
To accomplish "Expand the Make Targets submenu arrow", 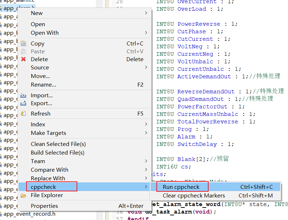I will coord(146,133).
